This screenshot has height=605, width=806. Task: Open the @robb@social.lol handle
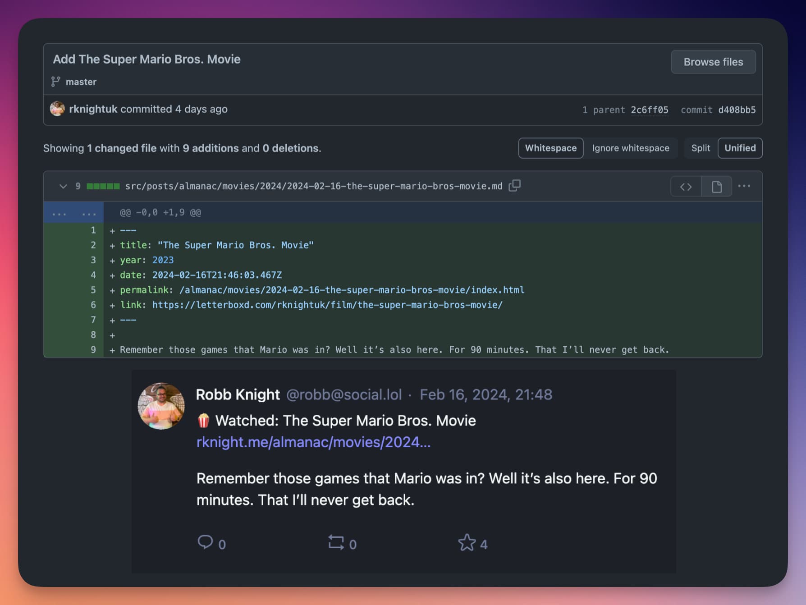pyautogui.click(x=344, y=394)
